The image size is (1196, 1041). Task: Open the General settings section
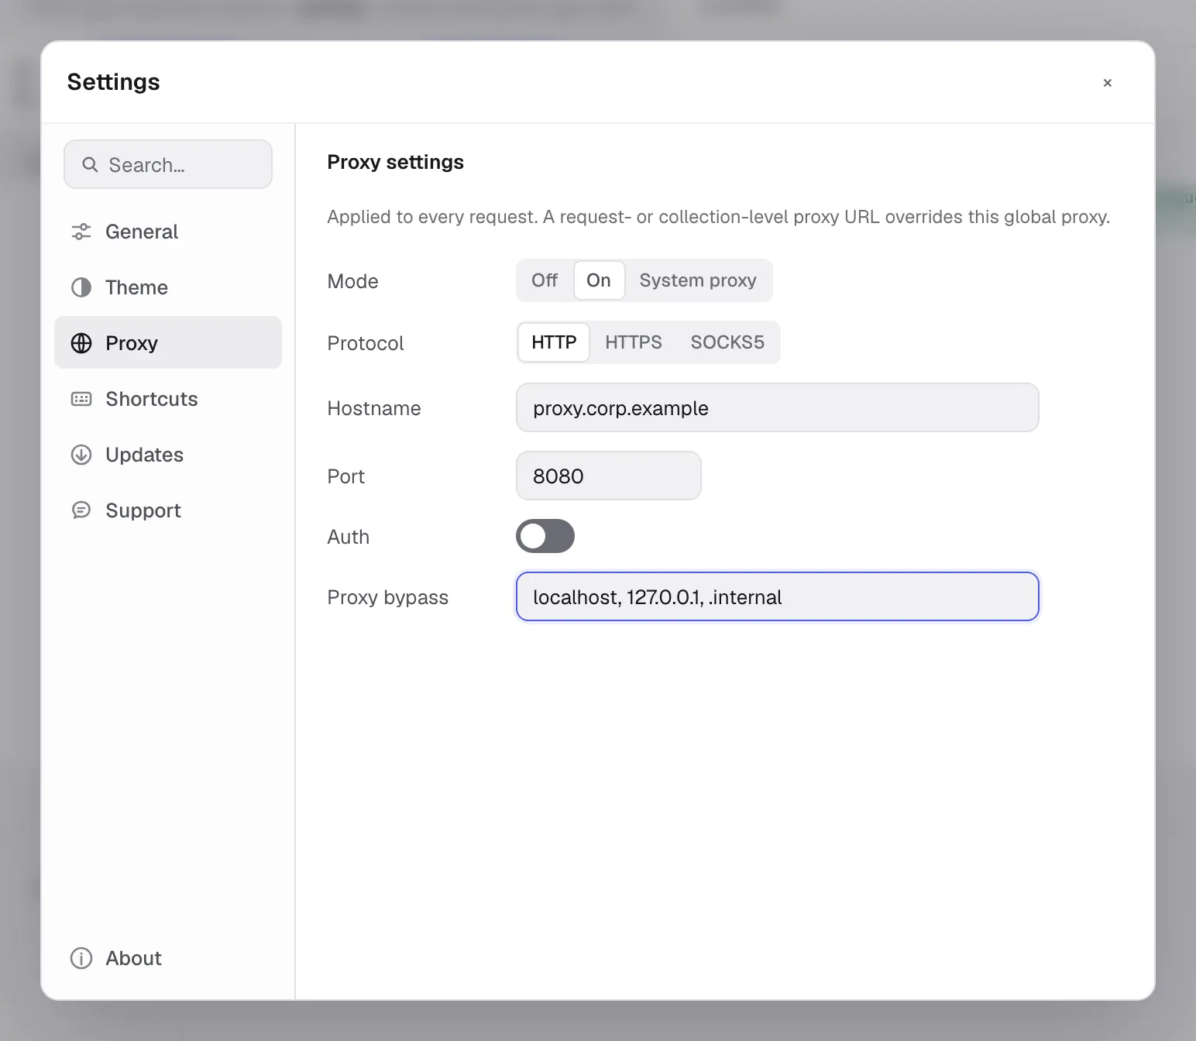[168, 232]
